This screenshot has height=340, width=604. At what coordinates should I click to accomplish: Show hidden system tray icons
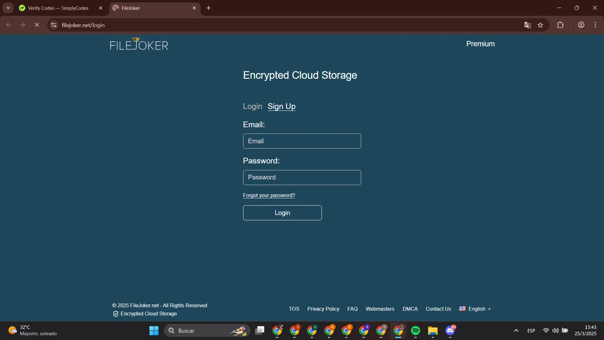point(516,331)
